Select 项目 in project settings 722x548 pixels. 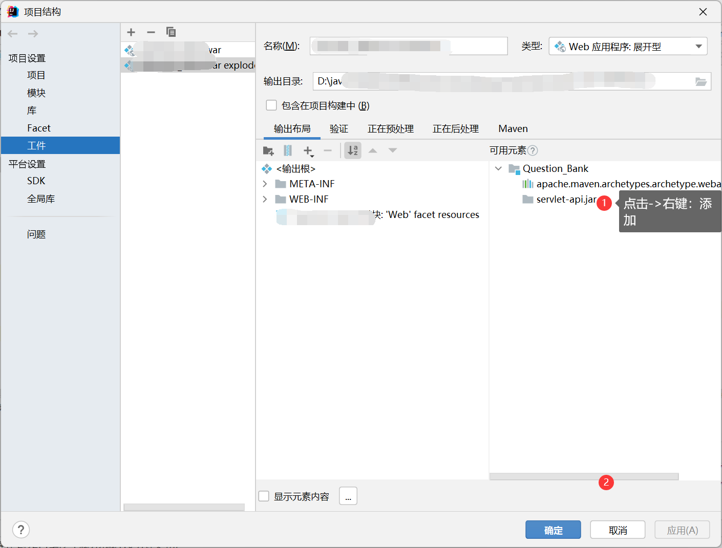(36, 75)
